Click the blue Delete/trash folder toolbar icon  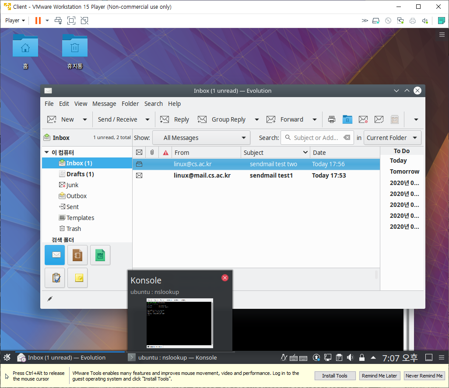point(347,119)
